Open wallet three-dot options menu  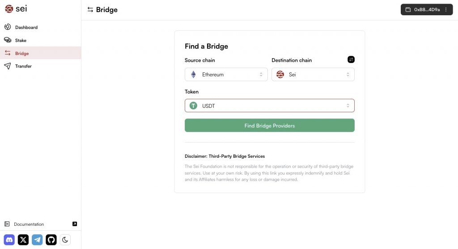click(x=446, y=9)
